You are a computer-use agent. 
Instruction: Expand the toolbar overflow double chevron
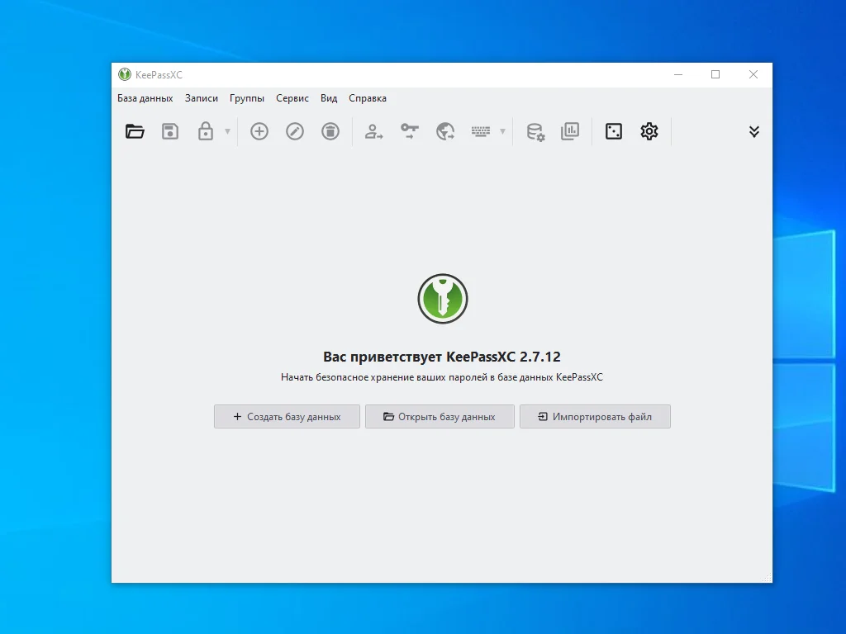pyautogui.click(x=753, y=131)
